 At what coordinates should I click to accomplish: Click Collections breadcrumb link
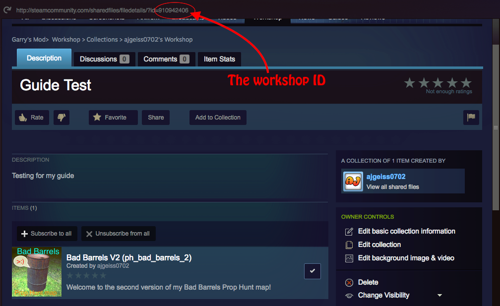pyautogui.click(x=102, y=40)
